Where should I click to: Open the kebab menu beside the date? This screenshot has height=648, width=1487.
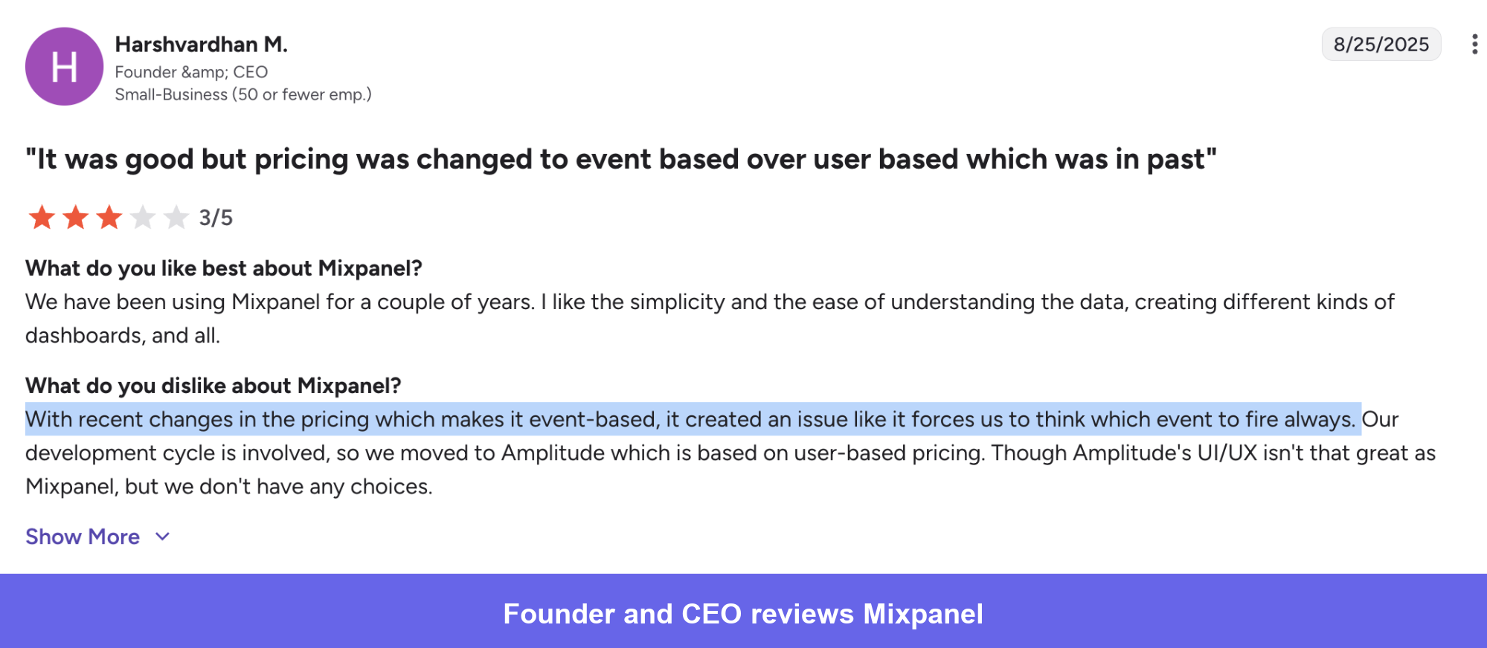pos(1475,45)
